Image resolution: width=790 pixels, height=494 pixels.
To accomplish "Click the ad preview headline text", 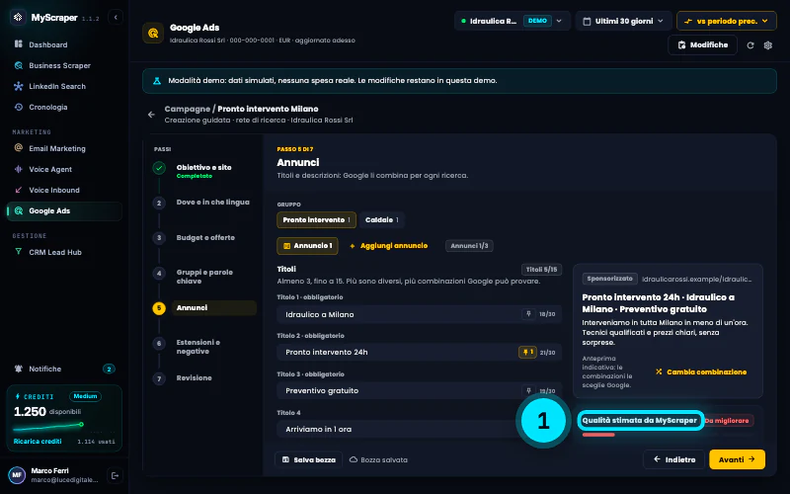I will (658, 303).
